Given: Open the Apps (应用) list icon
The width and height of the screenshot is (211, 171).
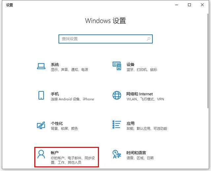Looking at the screenshot, I should [117, 124].
